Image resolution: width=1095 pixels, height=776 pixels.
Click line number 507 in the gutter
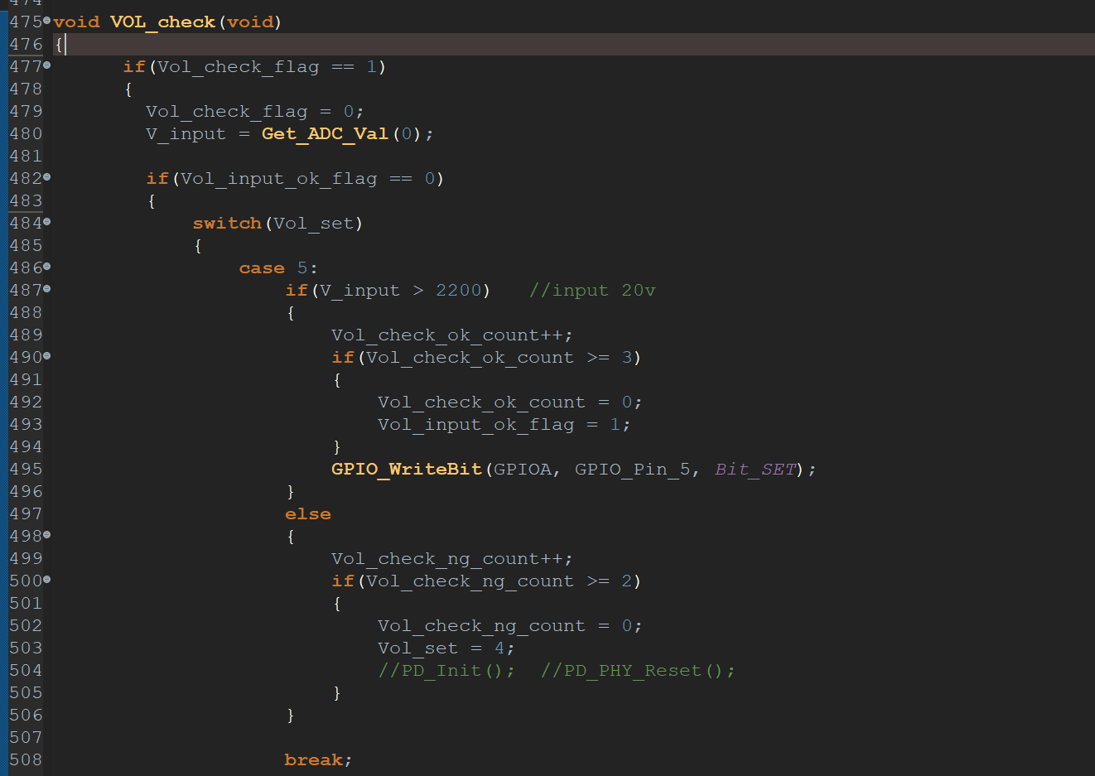pyautogui.click(x=26, y=738)
